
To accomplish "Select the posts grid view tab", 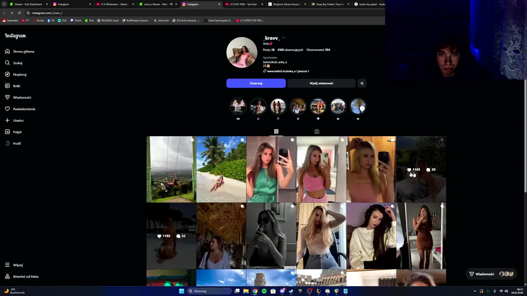I will pos(276,132).
